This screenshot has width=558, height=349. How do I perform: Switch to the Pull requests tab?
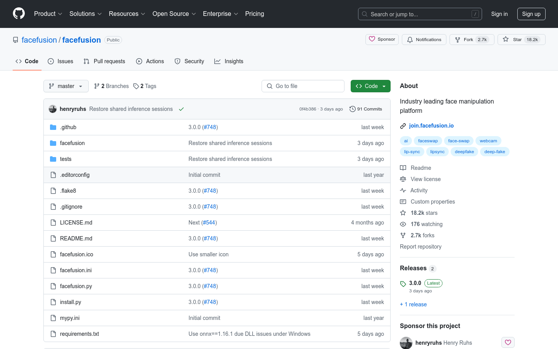pyautogui.click(x=104, y=61)
